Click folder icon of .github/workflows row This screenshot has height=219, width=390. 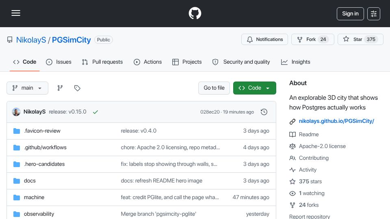point(17,148)
